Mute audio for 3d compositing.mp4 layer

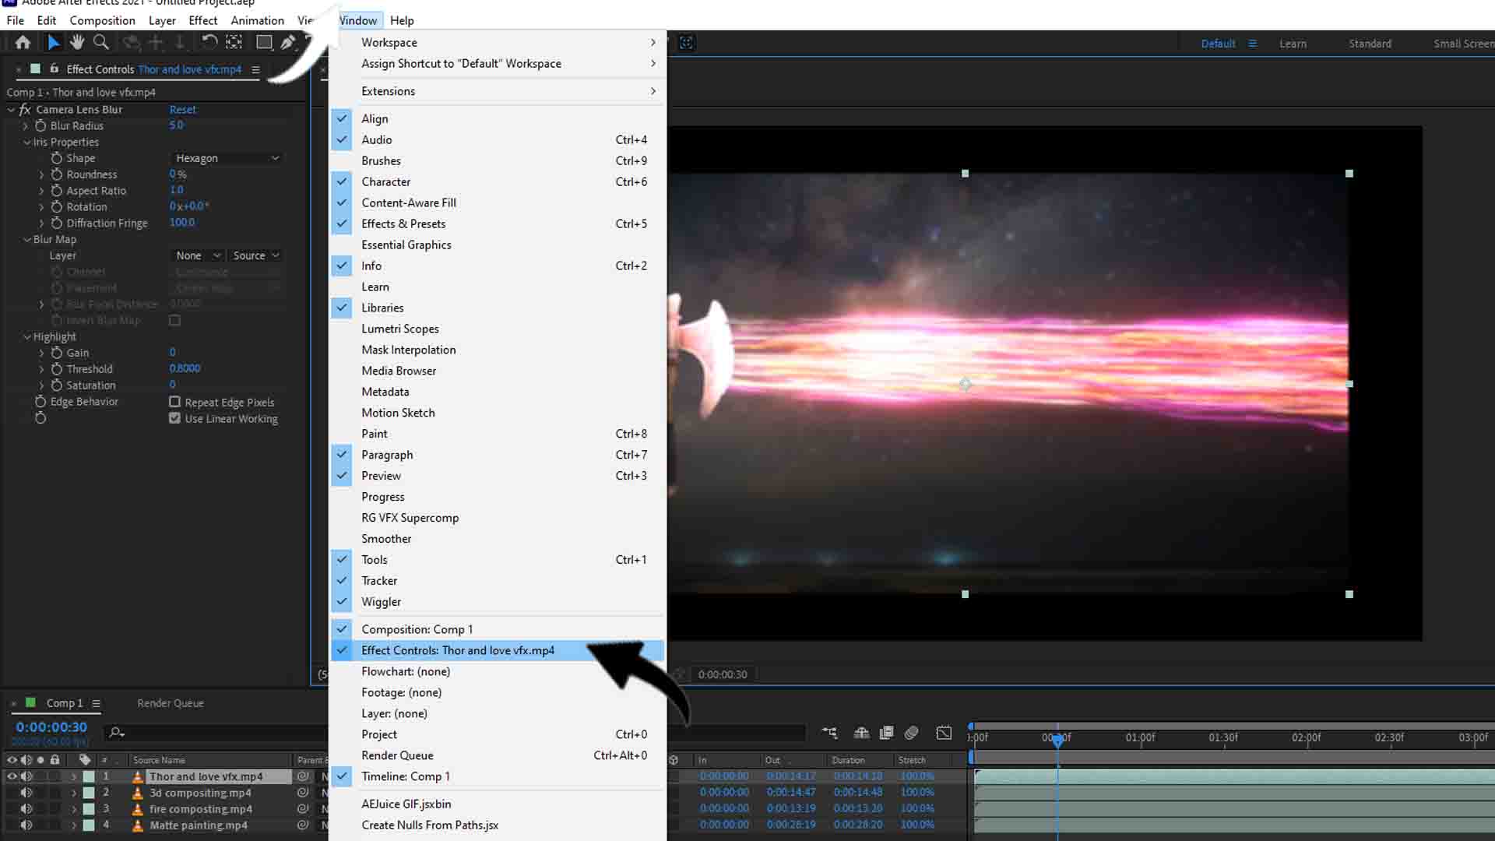[26, 792]
